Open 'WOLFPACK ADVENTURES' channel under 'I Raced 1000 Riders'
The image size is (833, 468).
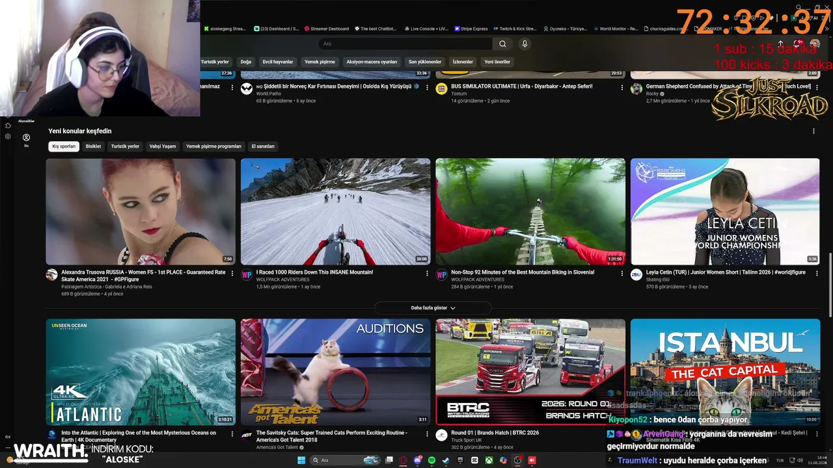pos(282,279)
